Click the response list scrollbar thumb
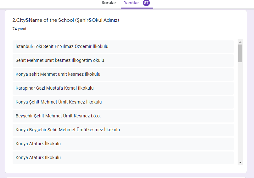This screenshot has width=254, height=178. 240,53
